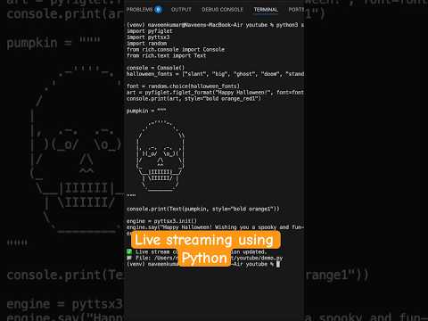Click 'console.print(Text(pumpkin' terminal line
This screenshot has height=321, width=428.
(203, 209)
